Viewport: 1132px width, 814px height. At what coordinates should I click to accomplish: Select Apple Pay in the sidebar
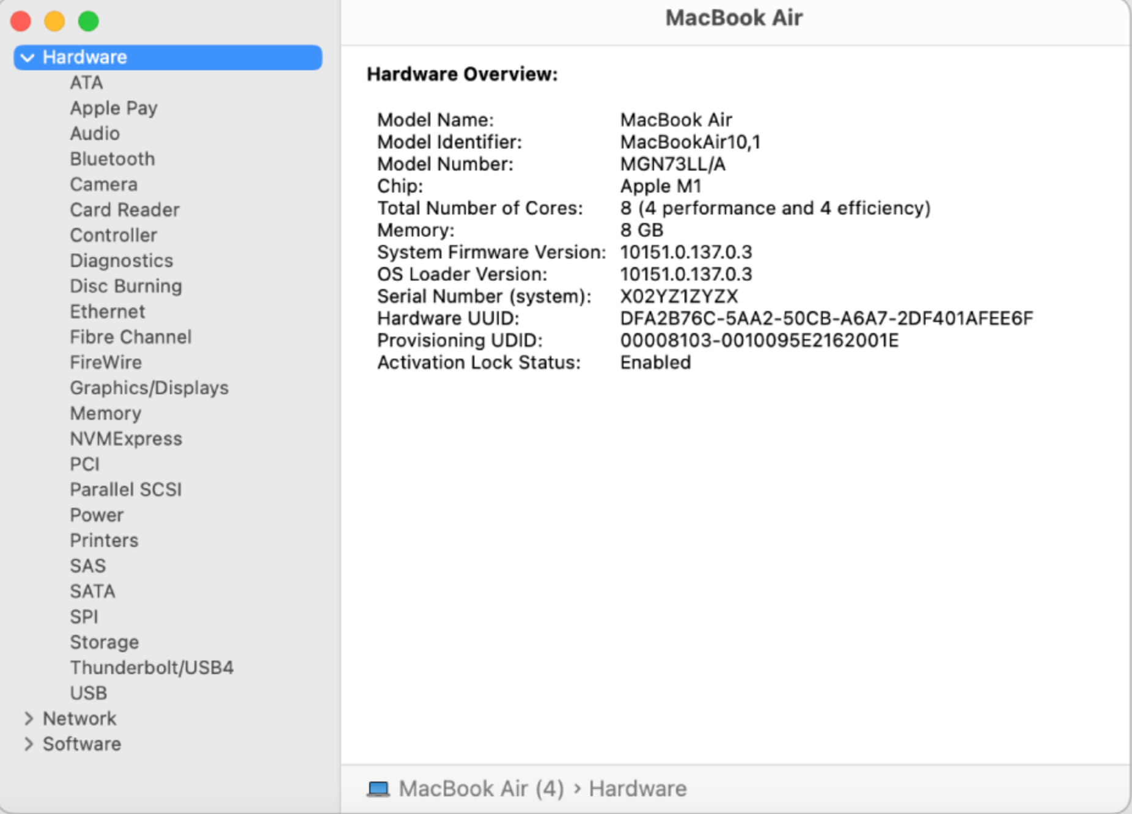point(114,108)
